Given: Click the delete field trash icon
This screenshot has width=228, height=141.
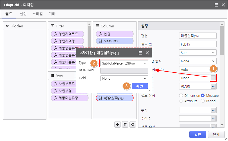Looking at the screenshot, I should click(125, 124).
